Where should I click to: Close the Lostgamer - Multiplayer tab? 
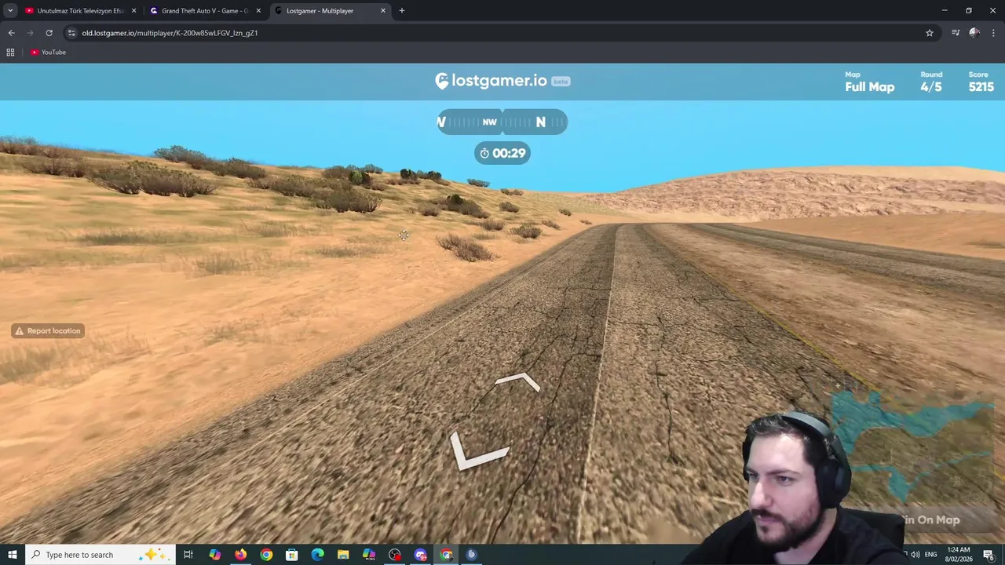383,11
